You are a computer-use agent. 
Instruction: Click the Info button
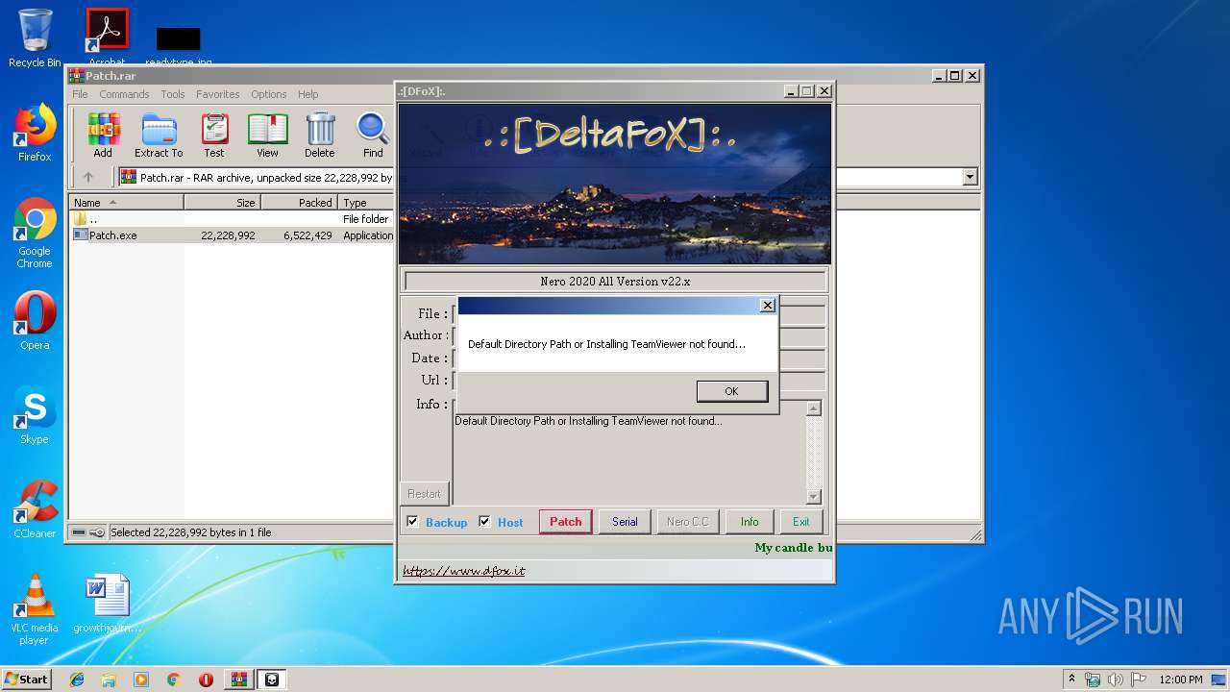click(750, 522)
